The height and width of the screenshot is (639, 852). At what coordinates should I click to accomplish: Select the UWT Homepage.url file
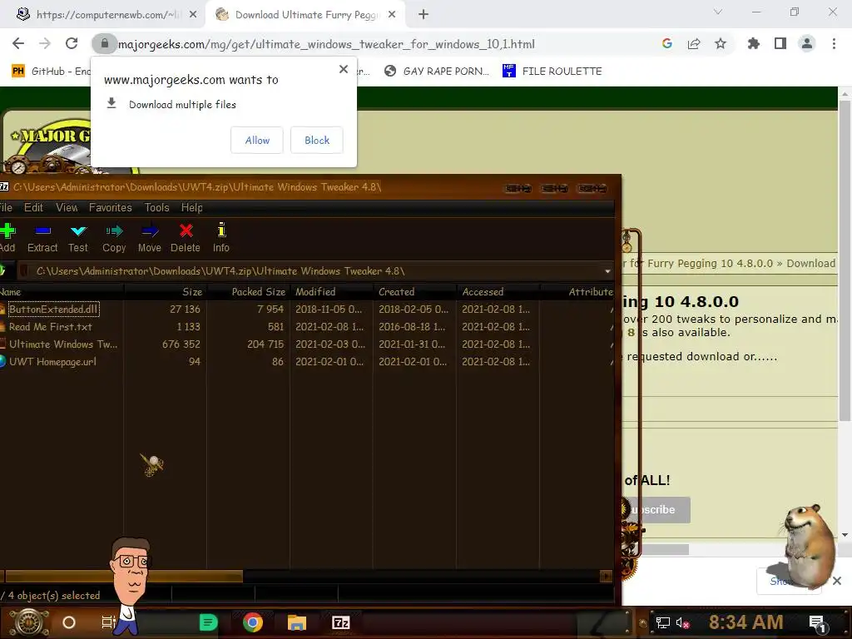[52, 361]
